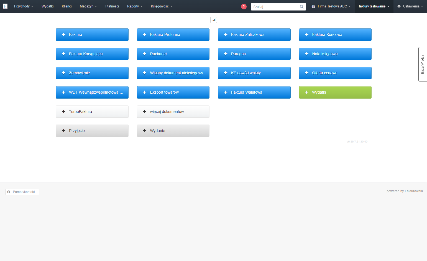Image resolution: width=427 pixels, height=261 pixels.
Task: Create a new Rachunek document
Action: point(173,54)
